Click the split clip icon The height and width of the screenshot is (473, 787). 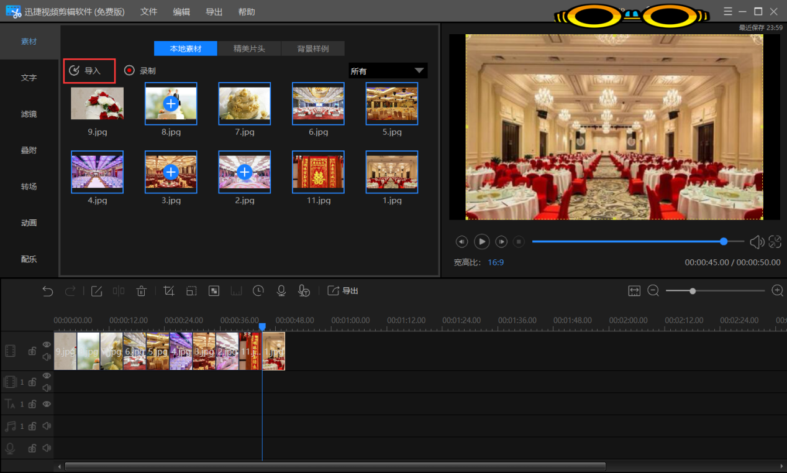click(119, 291)
